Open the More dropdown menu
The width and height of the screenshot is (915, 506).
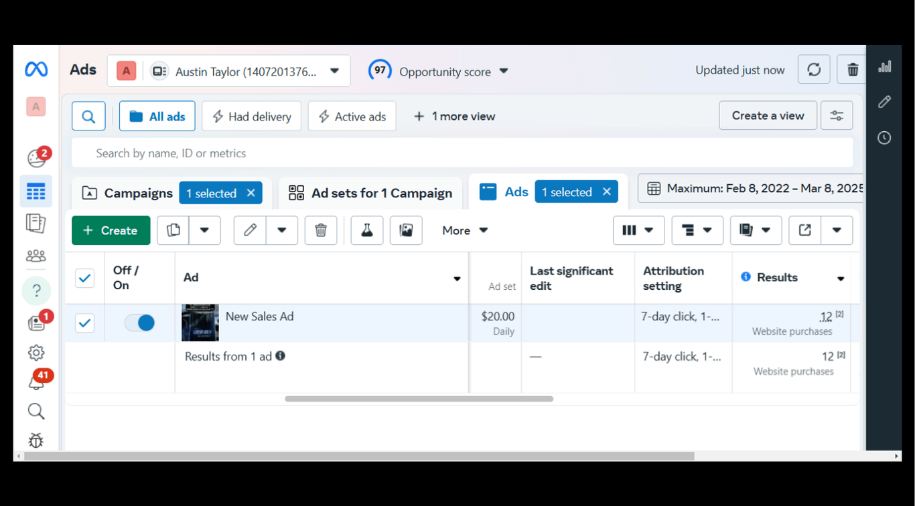(465, 230)
